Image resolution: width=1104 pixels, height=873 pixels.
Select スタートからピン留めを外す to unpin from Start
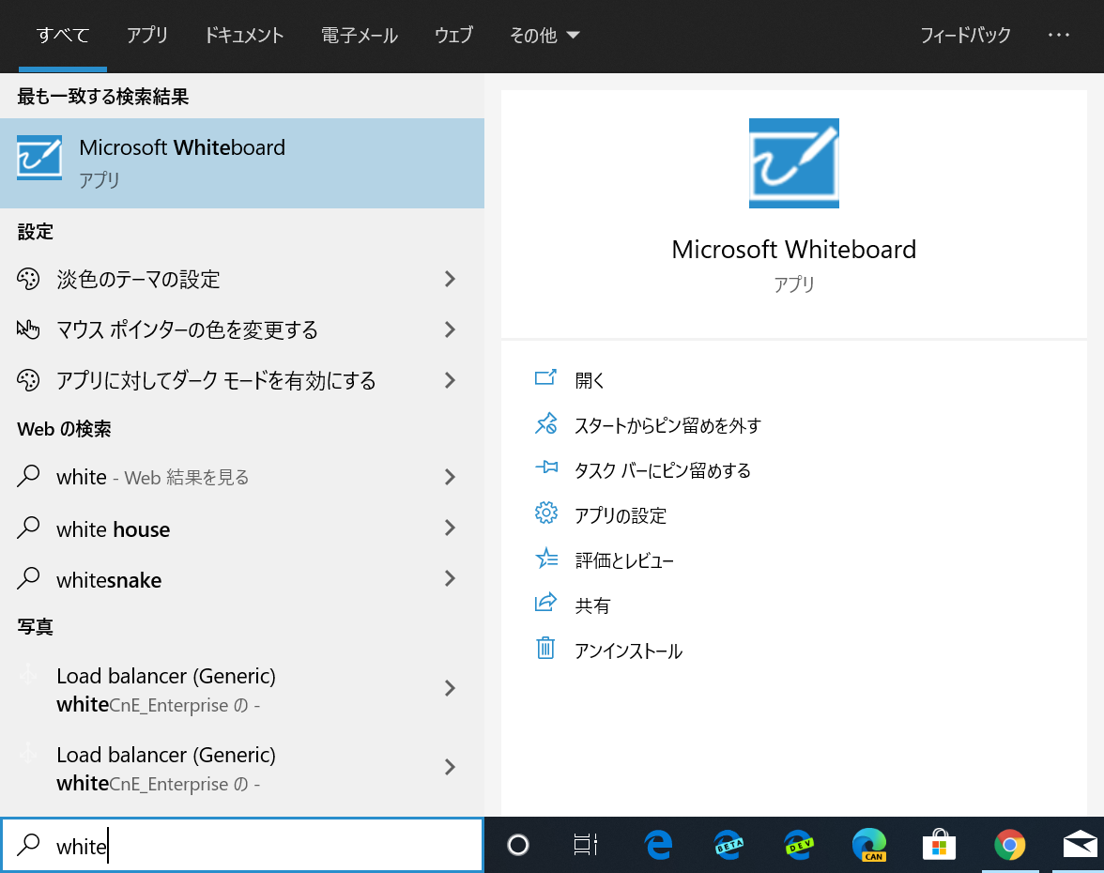point(667,425)
